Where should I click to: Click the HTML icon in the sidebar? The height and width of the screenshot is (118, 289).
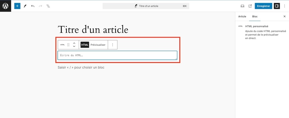[240, 26]
